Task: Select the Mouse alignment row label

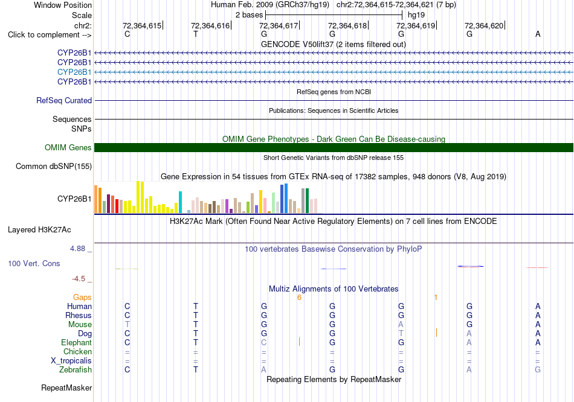Action: (x=80, y=325)
